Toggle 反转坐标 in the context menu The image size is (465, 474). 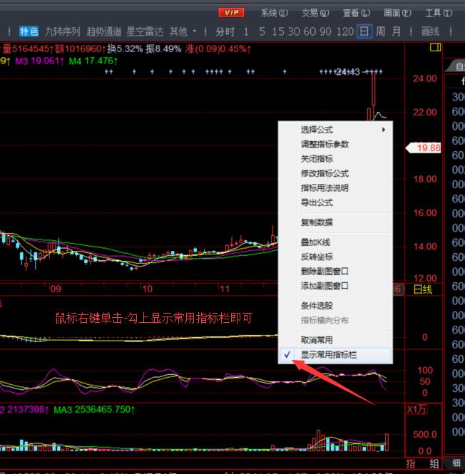pyautogui.click(x=317, y=257)
